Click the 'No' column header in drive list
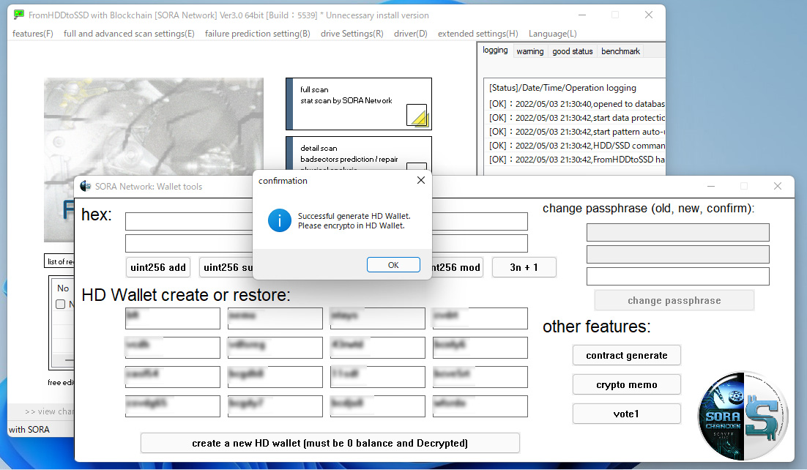 click(63, 288)
